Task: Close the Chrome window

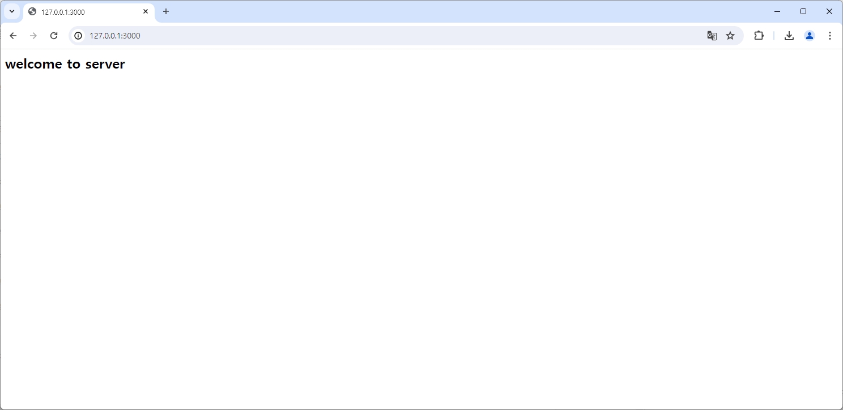Action: tap(829, 11)
